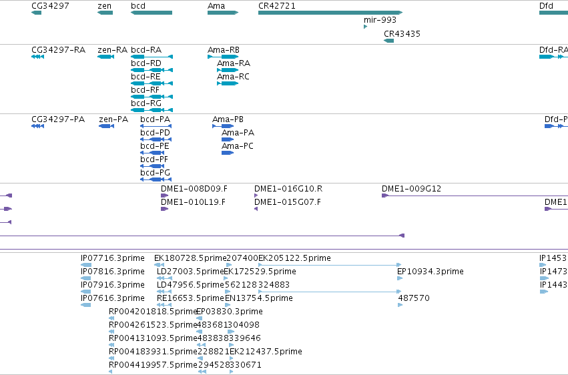Select the bcd-RD transcript label
Screen dimensions: 568x375
pyautogui.click(x=146, y=63)
